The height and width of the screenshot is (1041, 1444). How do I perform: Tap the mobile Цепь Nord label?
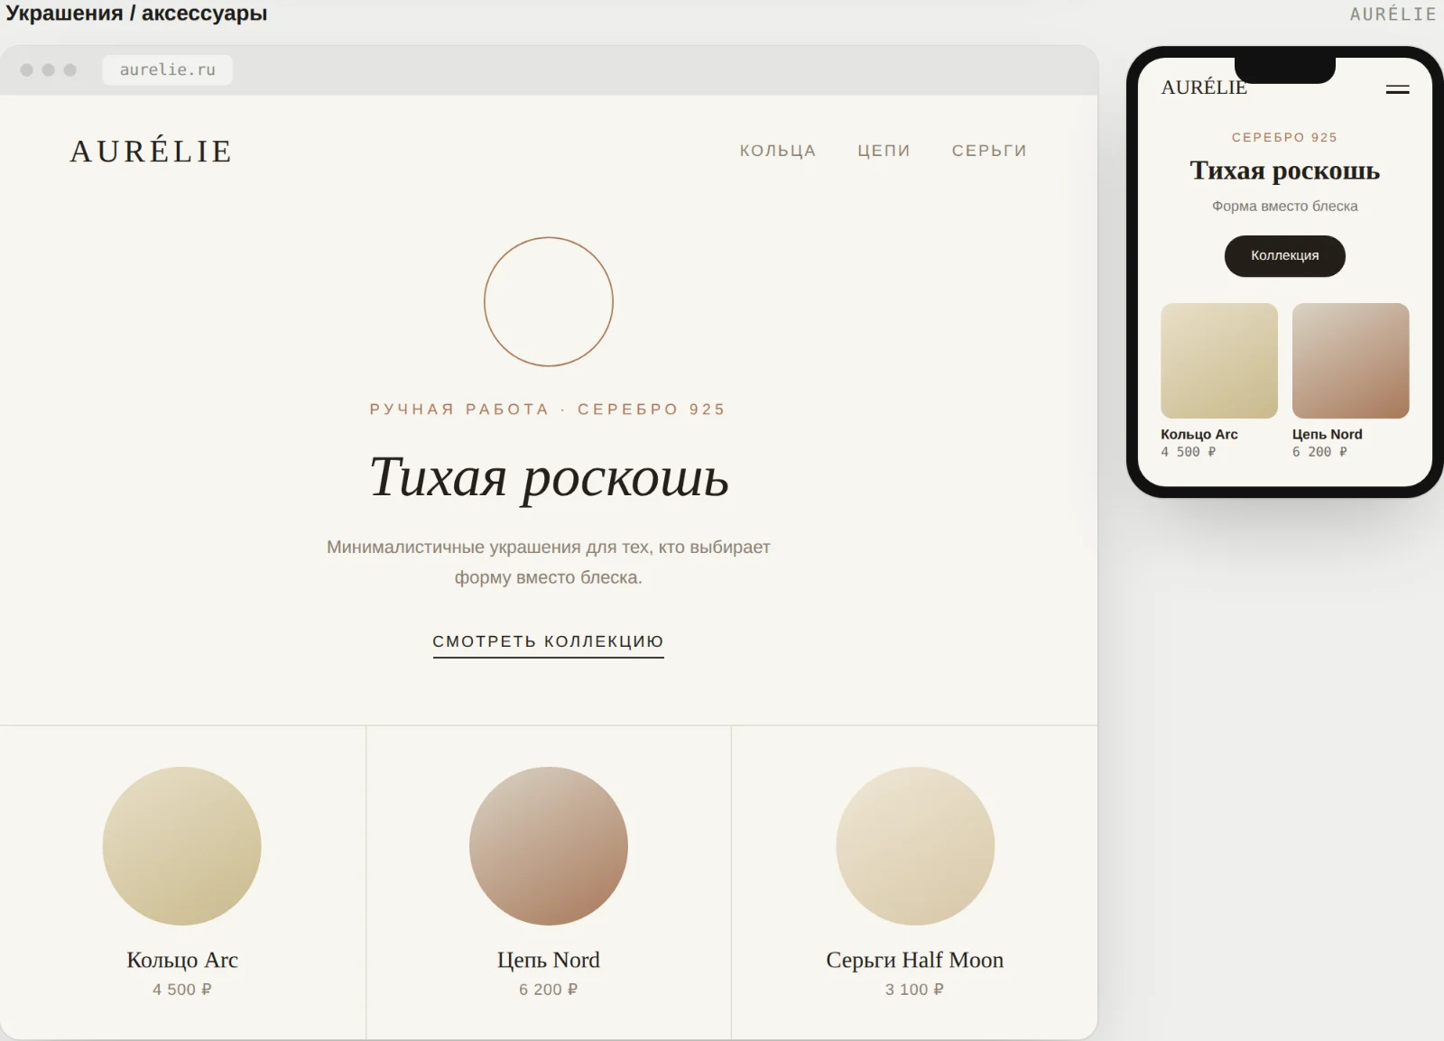(x=1327, y=434)
